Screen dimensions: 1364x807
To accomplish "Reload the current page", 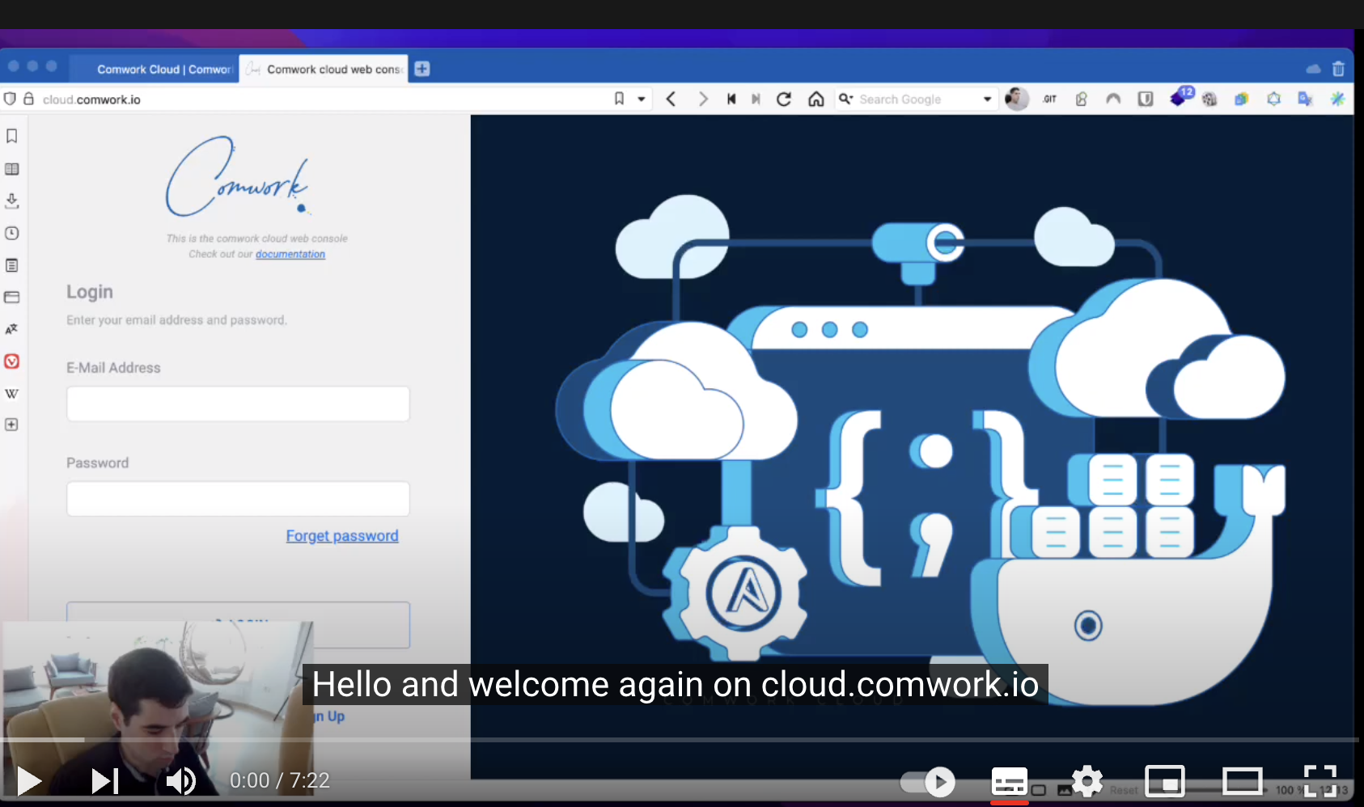I will click(x=784, y=99).
